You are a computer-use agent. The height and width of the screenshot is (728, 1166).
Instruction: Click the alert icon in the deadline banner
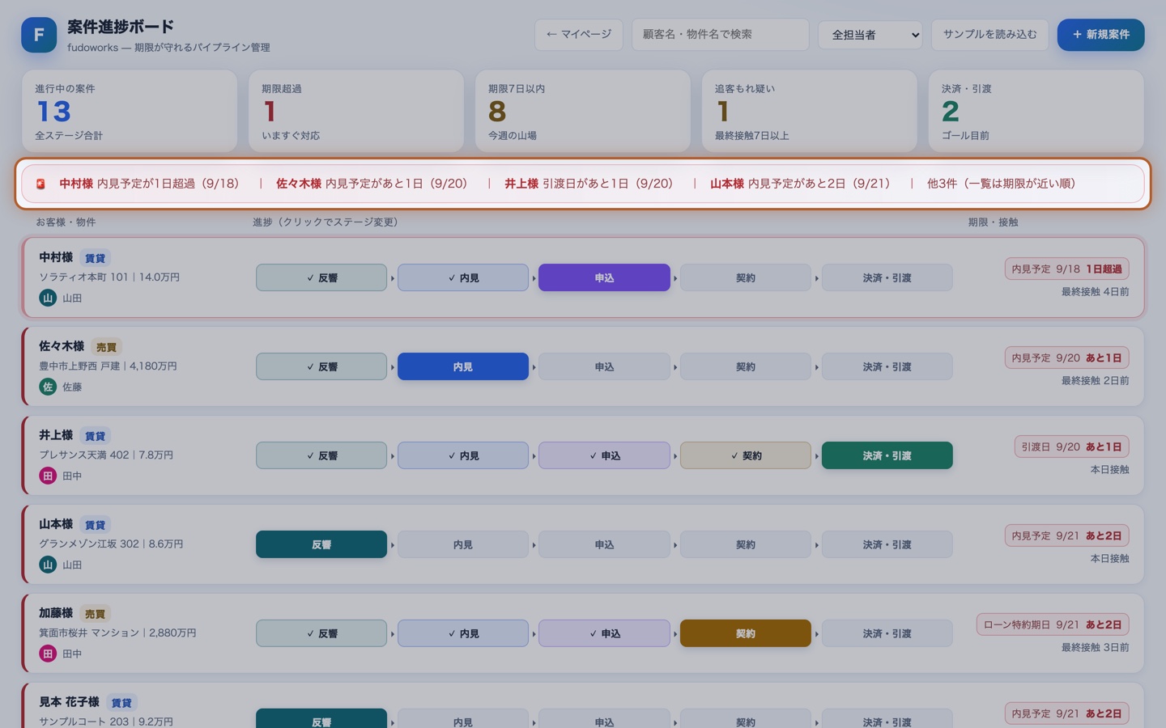coord(40,184)
